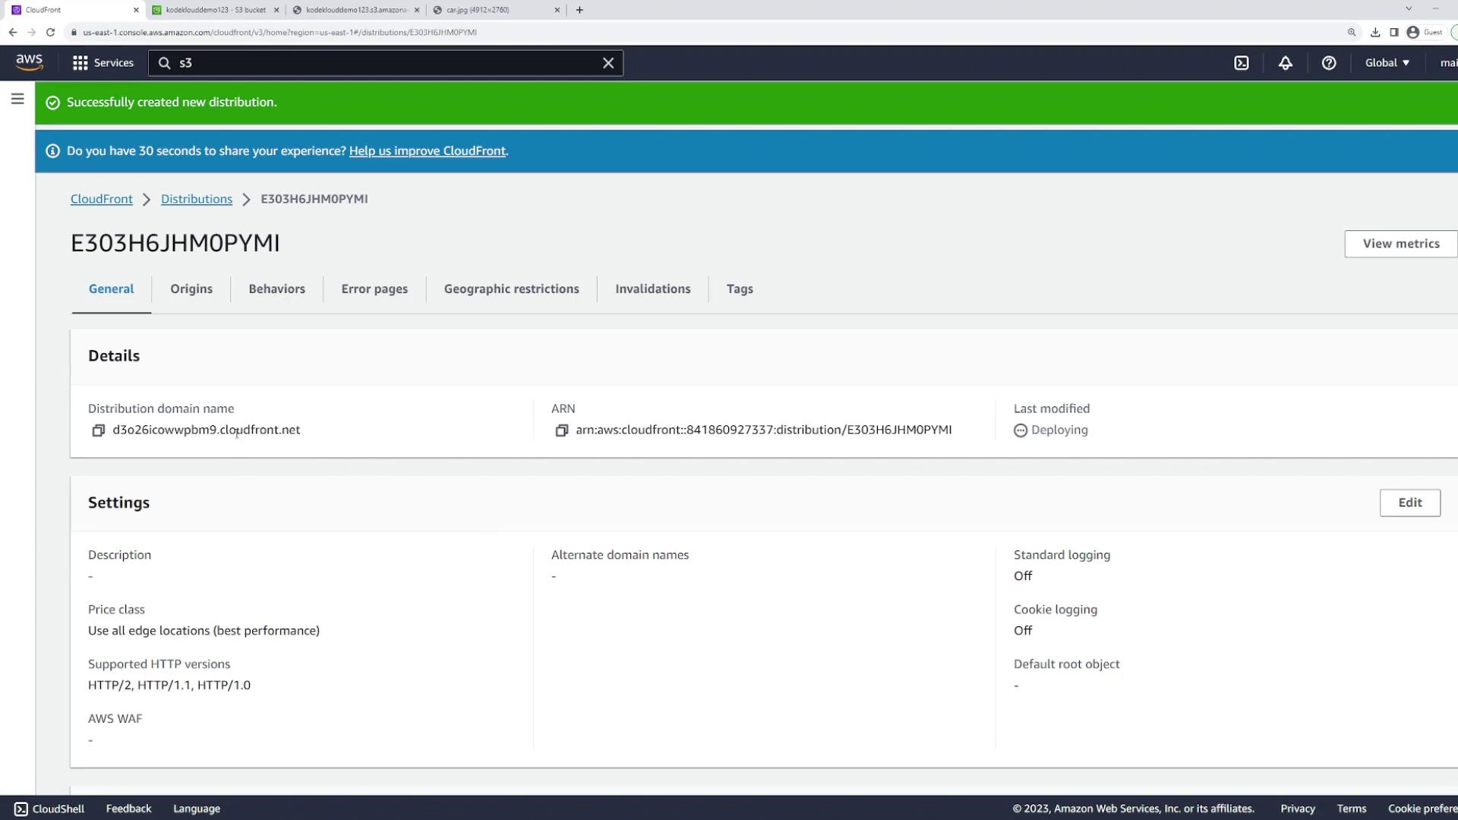
Task: Expand the Global region dropdown
Action: [x=1387, y=63]
